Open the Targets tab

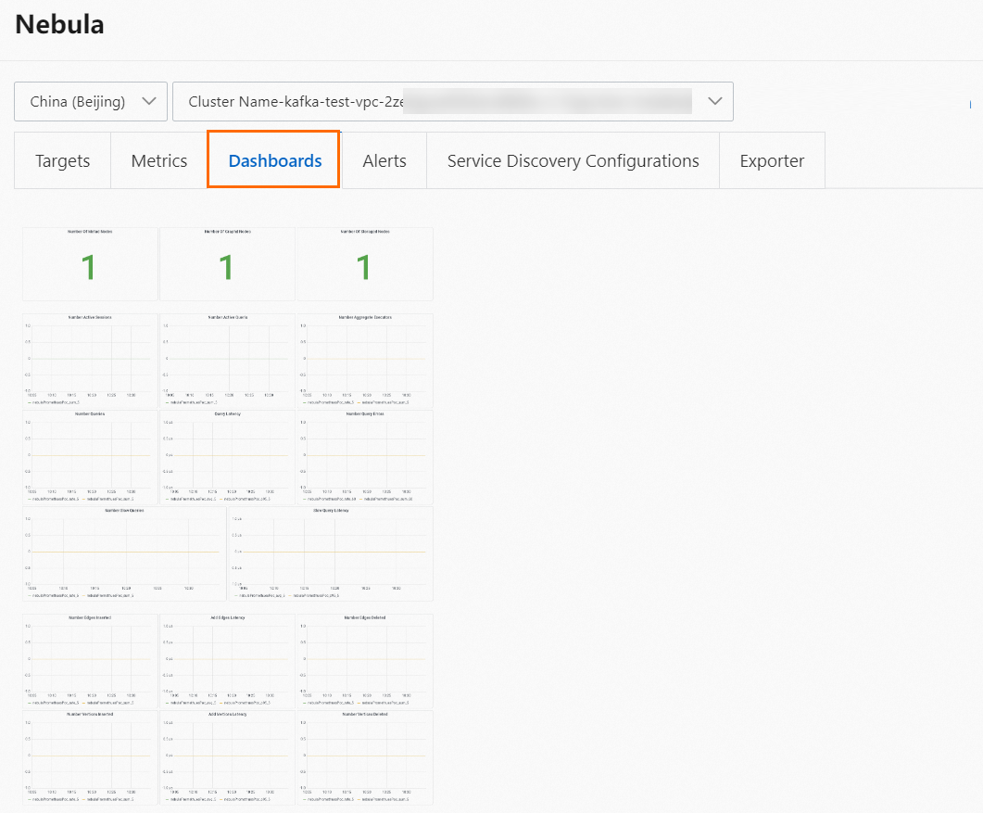(63, 160)
